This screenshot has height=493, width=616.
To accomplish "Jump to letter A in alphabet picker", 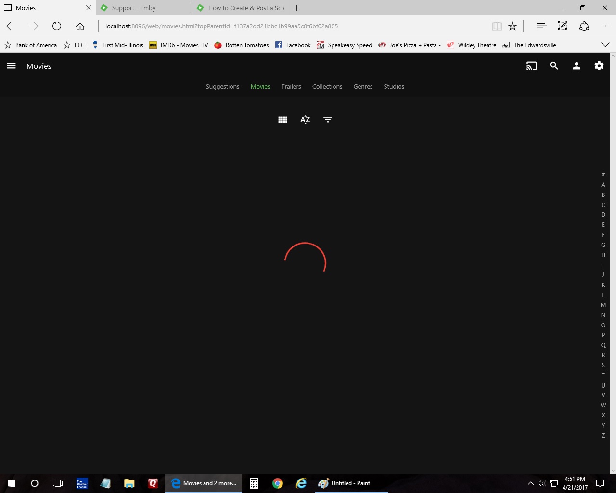I will point(603,184).
